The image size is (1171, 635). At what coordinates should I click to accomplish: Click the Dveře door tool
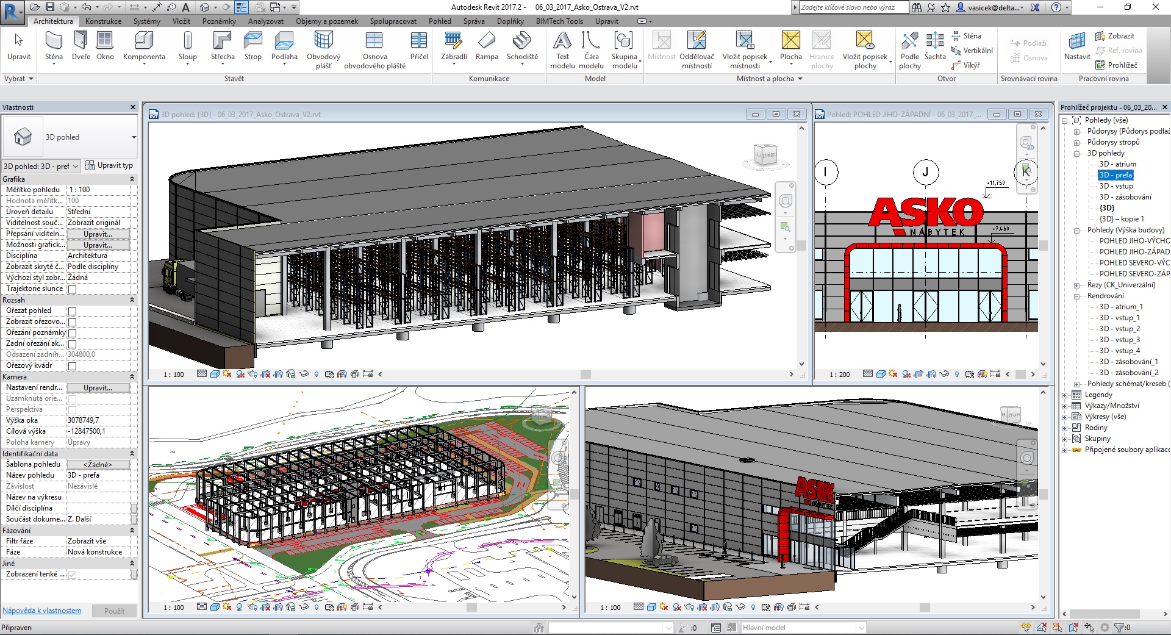coord(81,46)
